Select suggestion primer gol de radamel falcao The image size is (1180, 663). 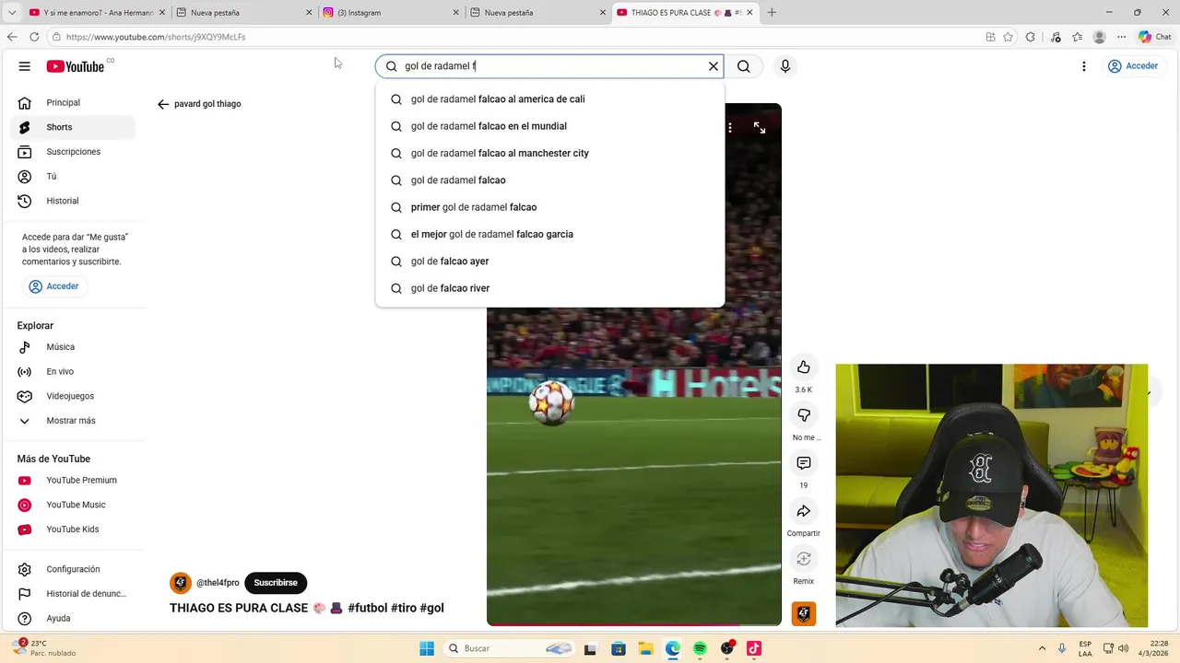(x=550, y=207)
